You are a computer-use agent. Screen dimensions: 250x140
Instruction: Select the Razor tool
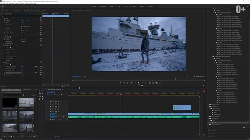43,94
